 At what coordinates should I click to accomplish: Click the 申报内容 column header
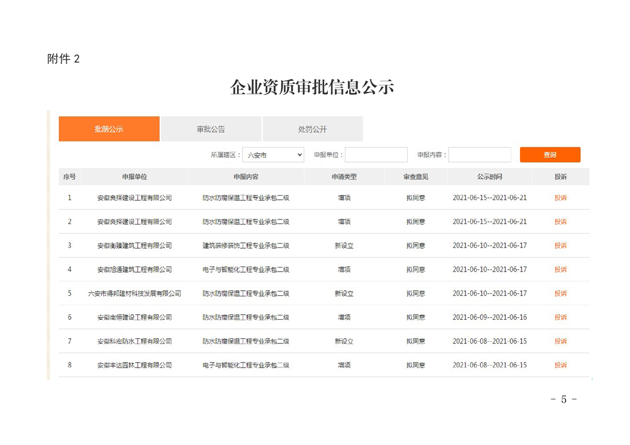246,177
